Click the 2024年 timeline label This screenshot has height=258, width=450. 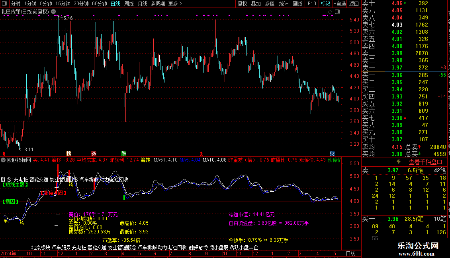tap(8, 253)
